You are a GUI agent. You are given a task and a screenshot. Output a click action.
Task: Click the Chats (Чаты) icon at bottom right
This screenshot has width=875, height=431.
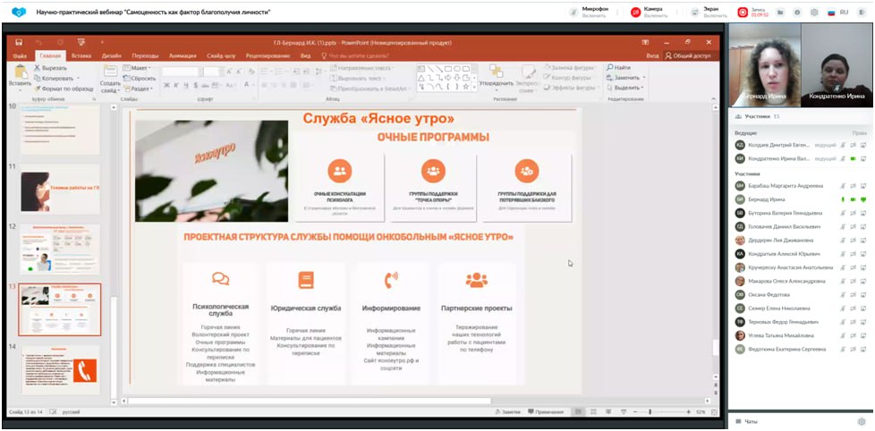(738, 421)
